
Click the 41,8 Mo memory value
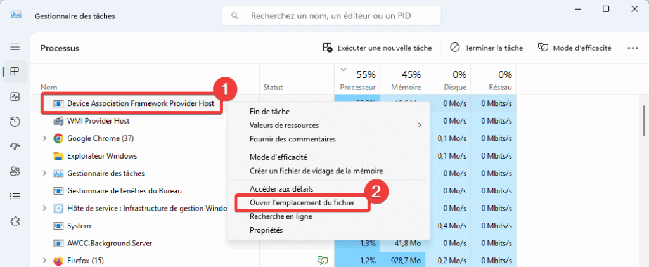(408, 243)
